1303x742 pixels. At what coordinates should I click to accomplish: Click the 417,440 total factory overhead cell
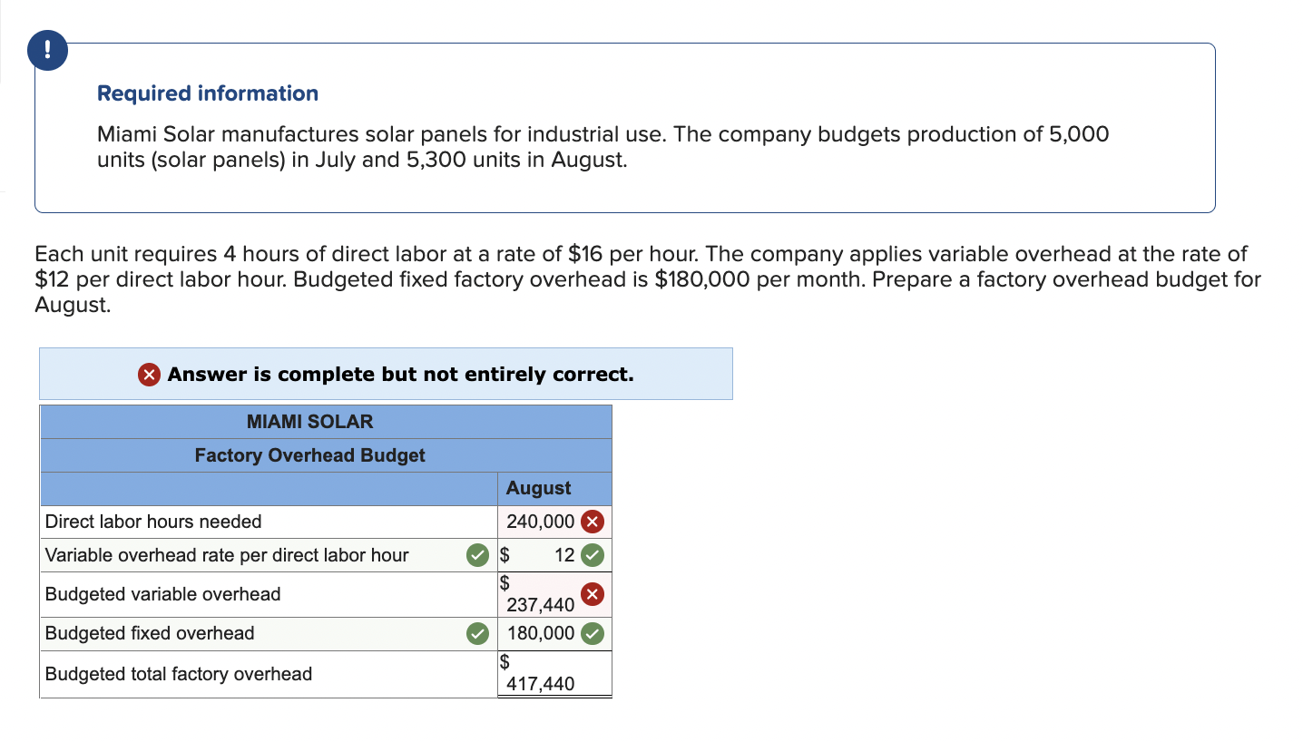pos(540,683)
